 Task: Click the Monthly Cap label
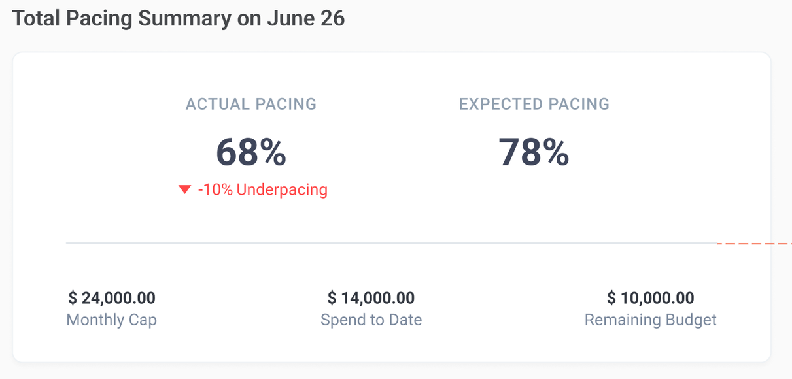click(112, 320)
